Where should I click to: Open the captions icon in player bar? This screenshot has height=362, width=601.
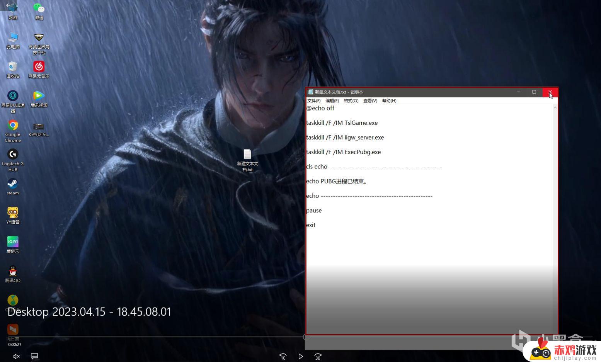34,356
